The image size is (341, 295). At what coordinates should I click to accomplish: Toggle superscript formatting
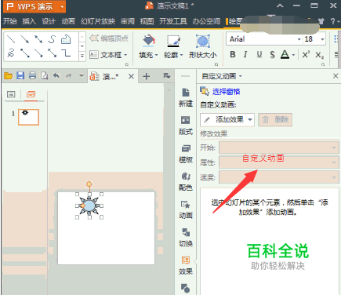[306, 54]
